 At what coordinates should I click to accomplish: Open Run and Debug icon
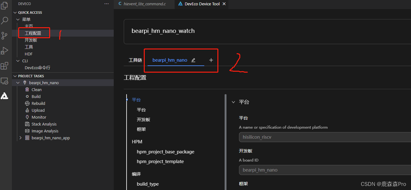tap(4, 51)
